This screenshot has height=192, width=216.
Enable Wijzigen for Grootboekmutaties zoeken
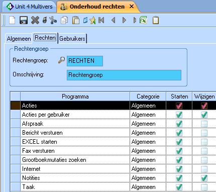point(204,160)
